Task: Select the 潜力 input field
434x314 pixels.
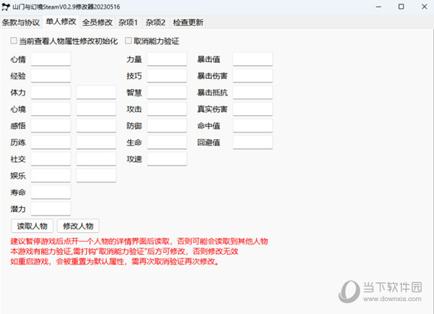Action: click(x=51, y=208)
